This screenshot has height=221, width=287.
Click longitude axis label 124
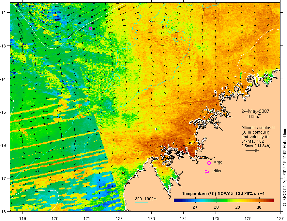(x=184, y=218)
